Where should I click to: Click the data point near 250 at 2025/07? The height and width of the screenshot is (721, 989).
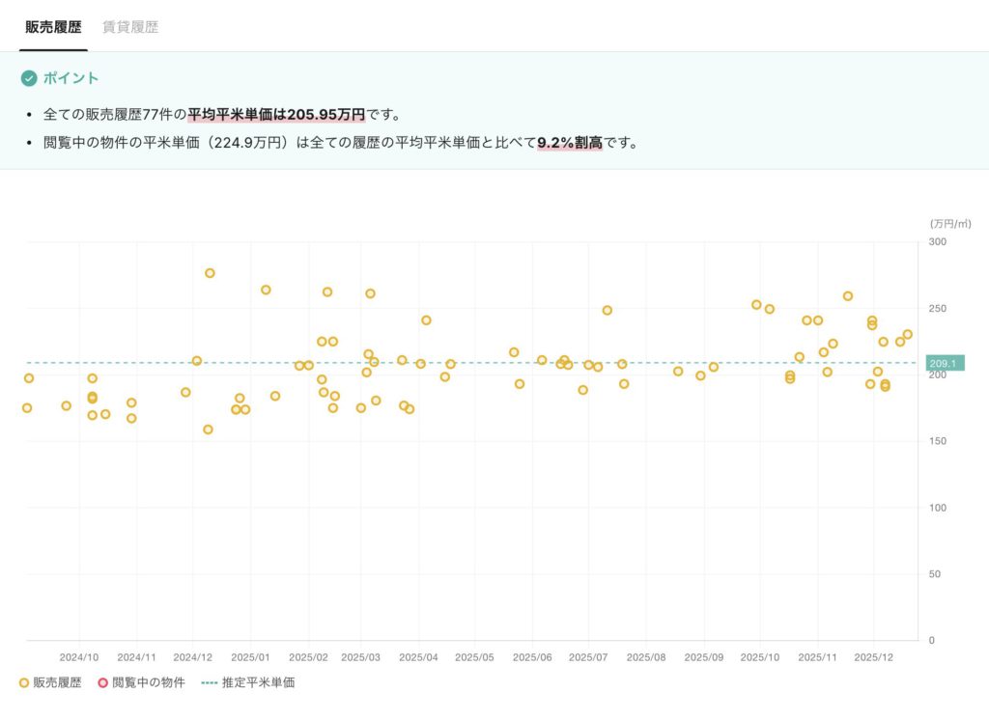608,311
